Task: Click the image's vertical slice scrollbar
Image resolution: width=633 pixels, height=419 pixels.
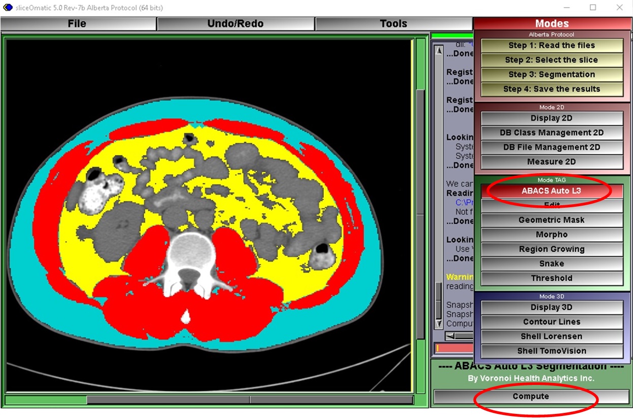Action: (420, 213)
